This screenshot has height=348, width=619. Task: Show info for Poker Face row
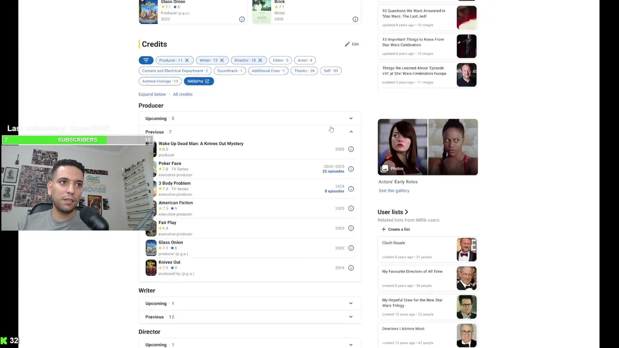[351, 169]
